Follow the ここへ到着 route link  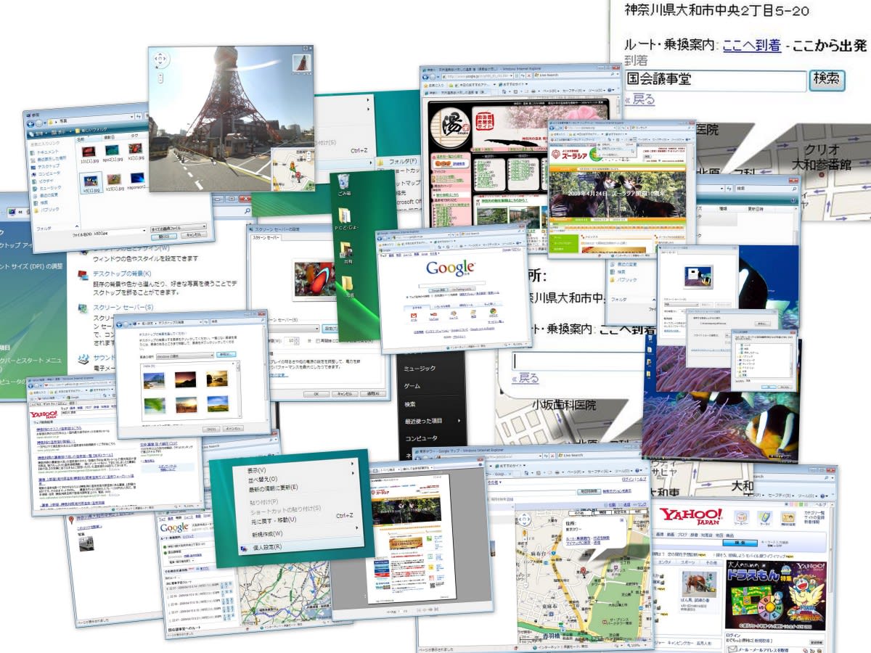(752, 45)
